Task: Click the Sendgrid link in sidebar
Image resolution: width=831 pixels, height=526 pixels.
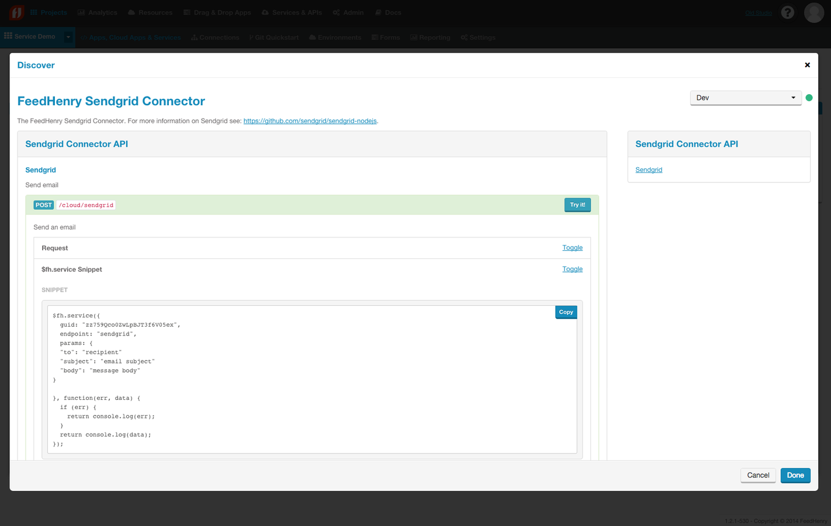Action: pyautogui.click(x=649, y=170)
